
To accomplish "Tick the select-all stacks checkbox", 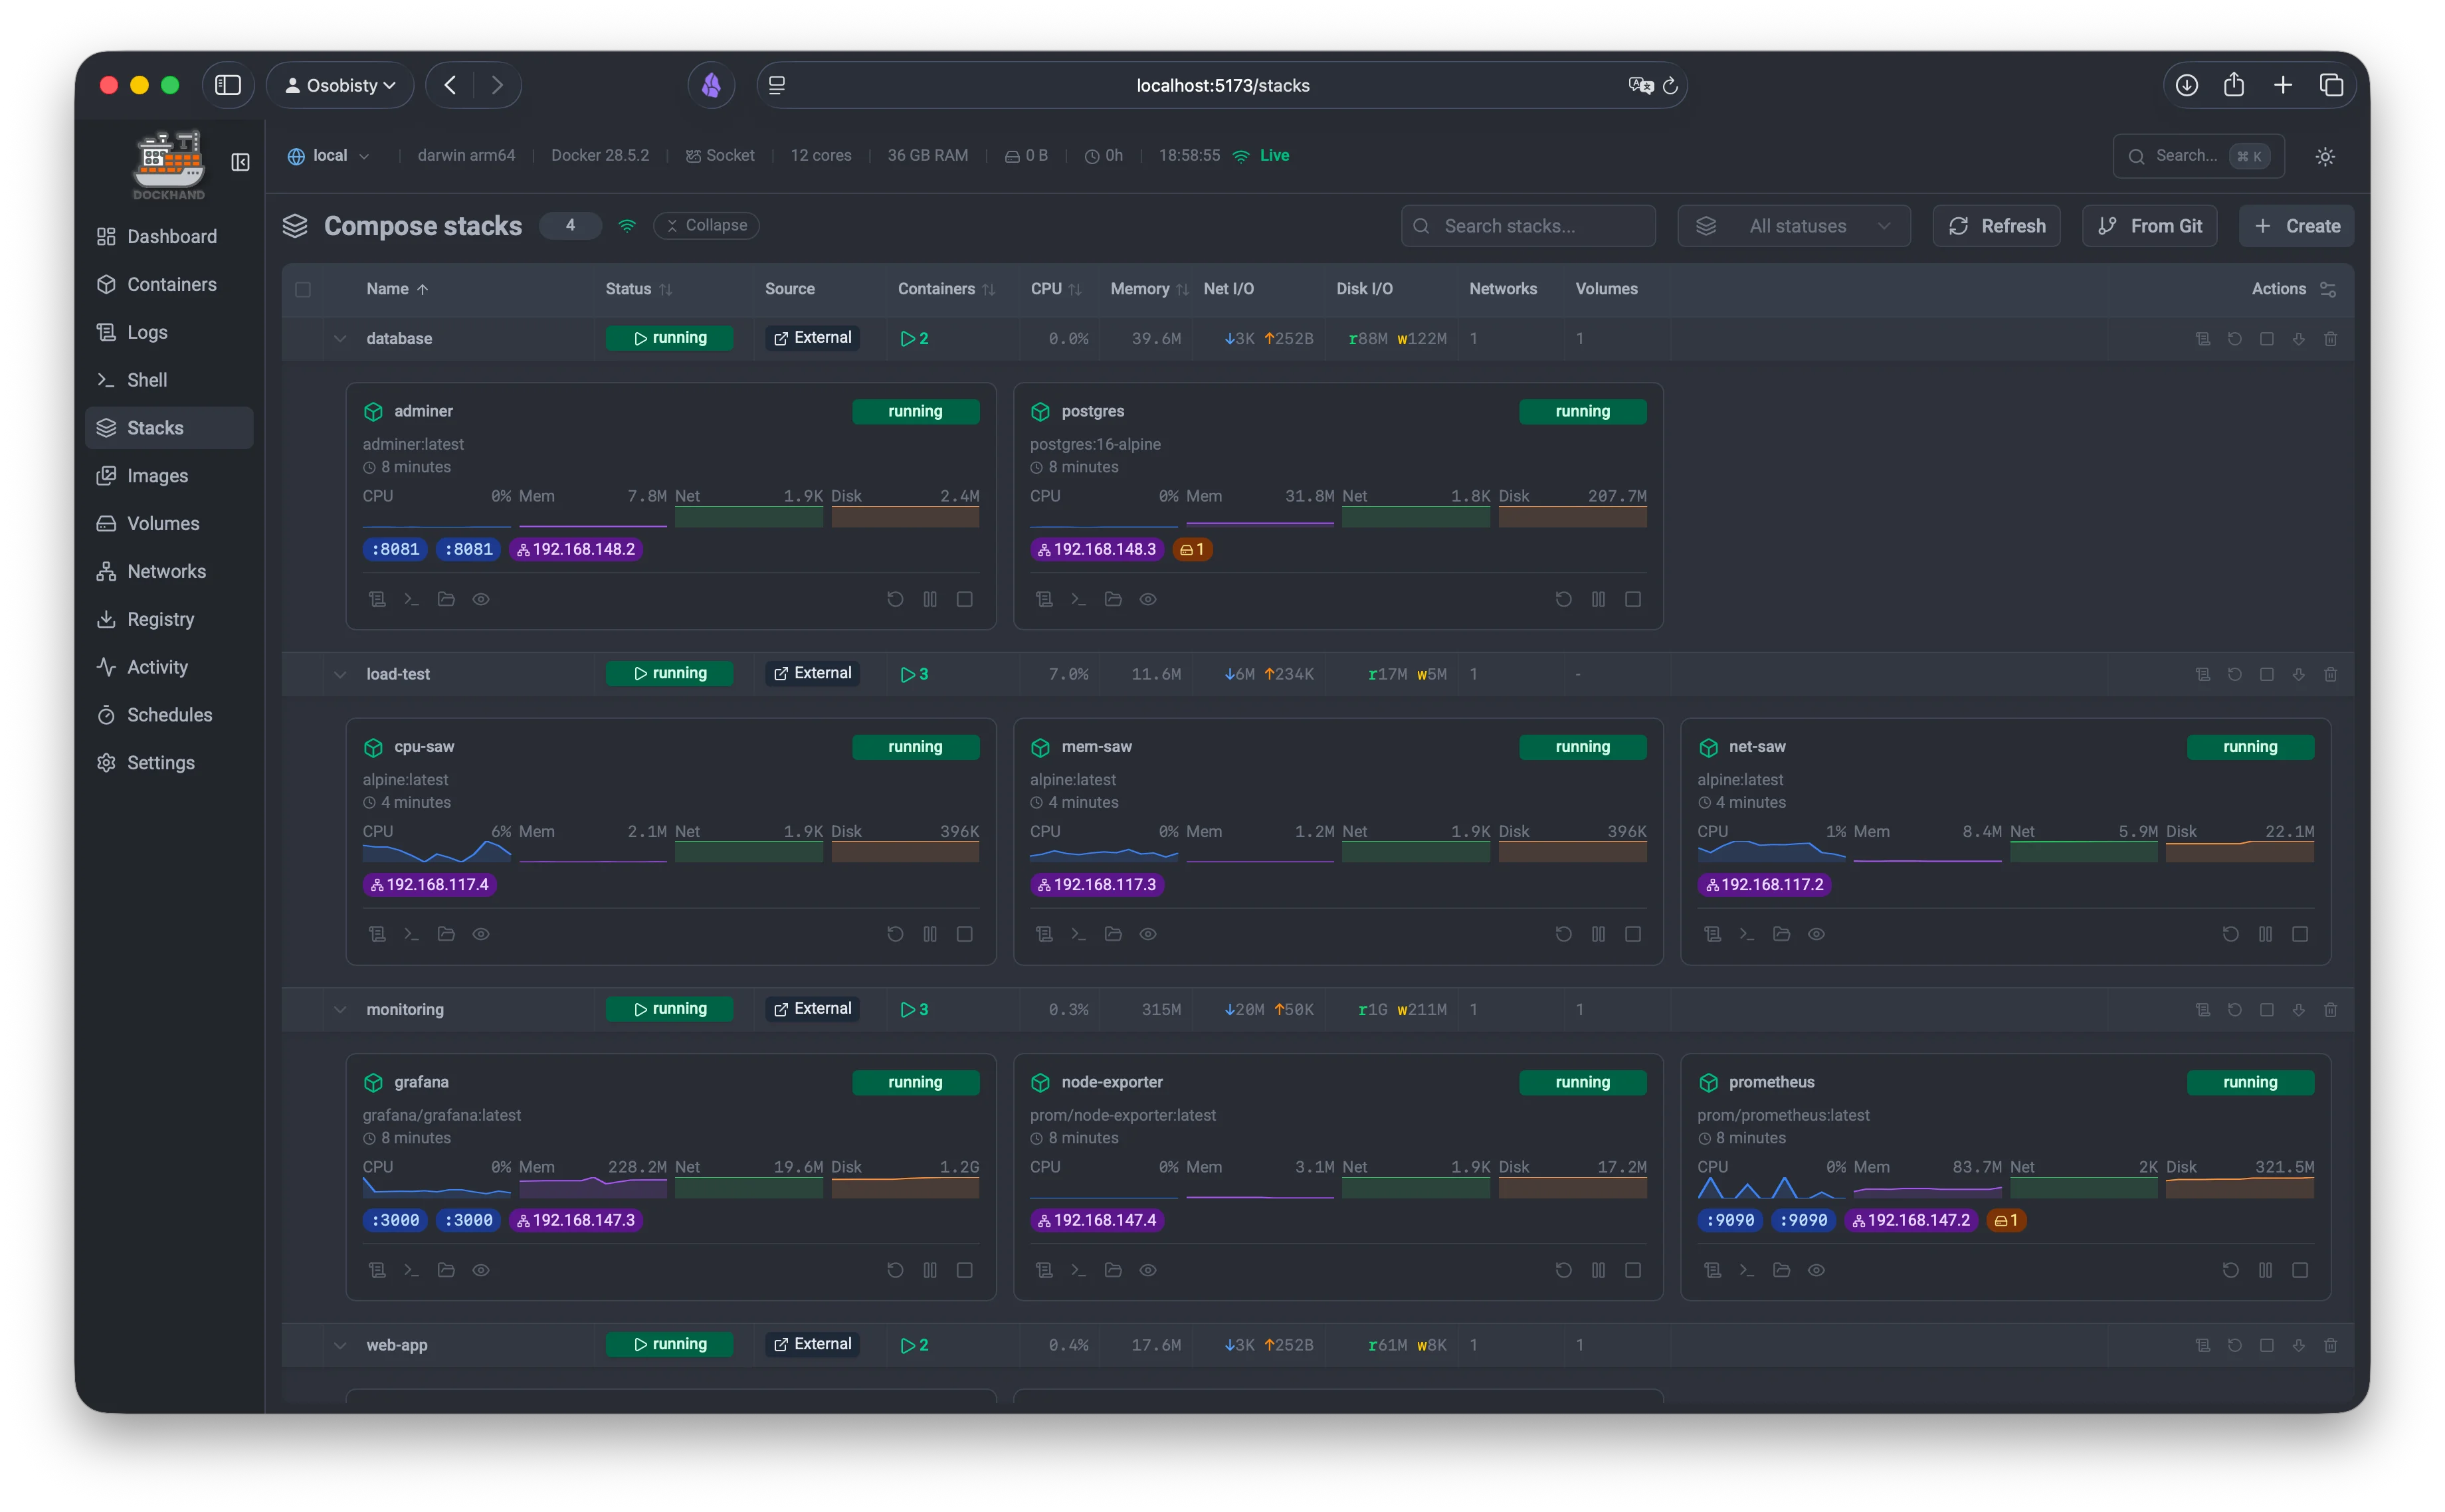I will point(304,289).
